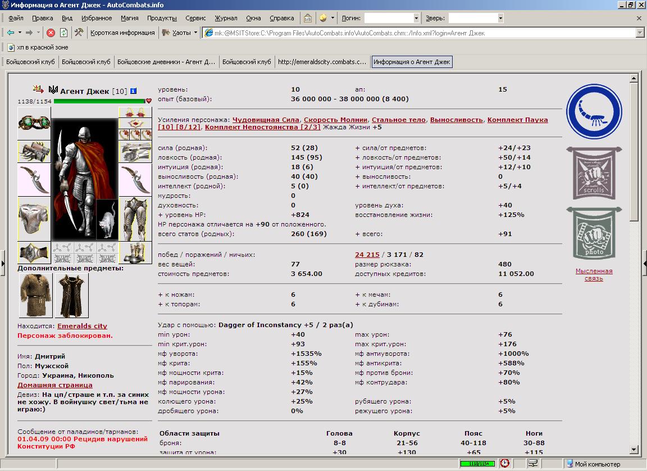Click the helmet goggles equipment slot
Image resolution: width=647 pixels, height=471 pixels.
tap(34, 123)
